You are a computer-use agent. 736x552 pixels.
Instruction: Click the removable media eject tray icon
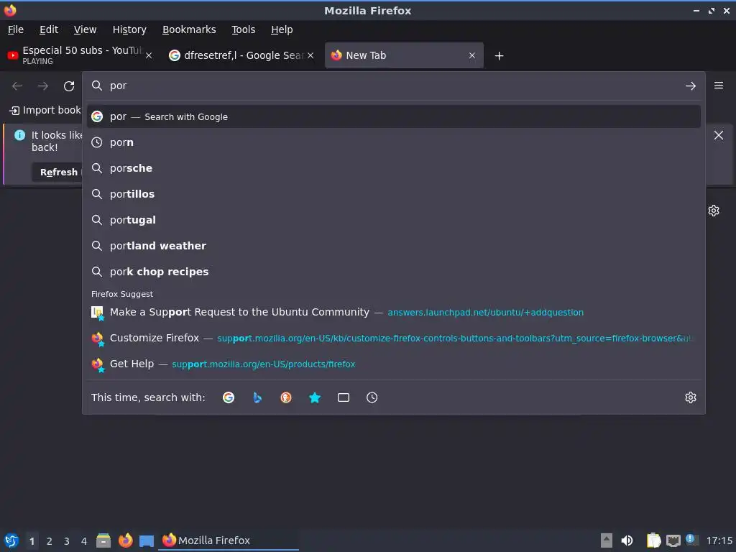coord(607,540)
